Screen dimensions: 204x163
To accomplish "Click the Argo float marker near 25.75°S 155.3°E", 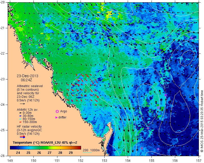I will [158, 149].
